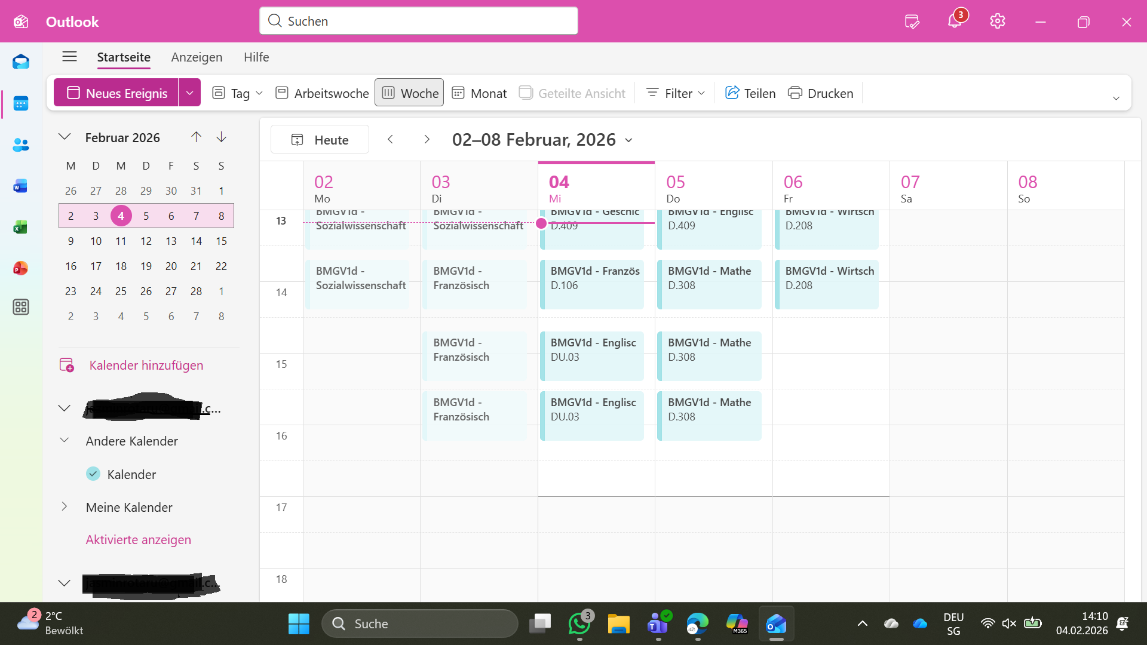Open Mail in the left sidebar
Screen dimensions: 1147x645
pyautogui.click(x=21, y=62)
